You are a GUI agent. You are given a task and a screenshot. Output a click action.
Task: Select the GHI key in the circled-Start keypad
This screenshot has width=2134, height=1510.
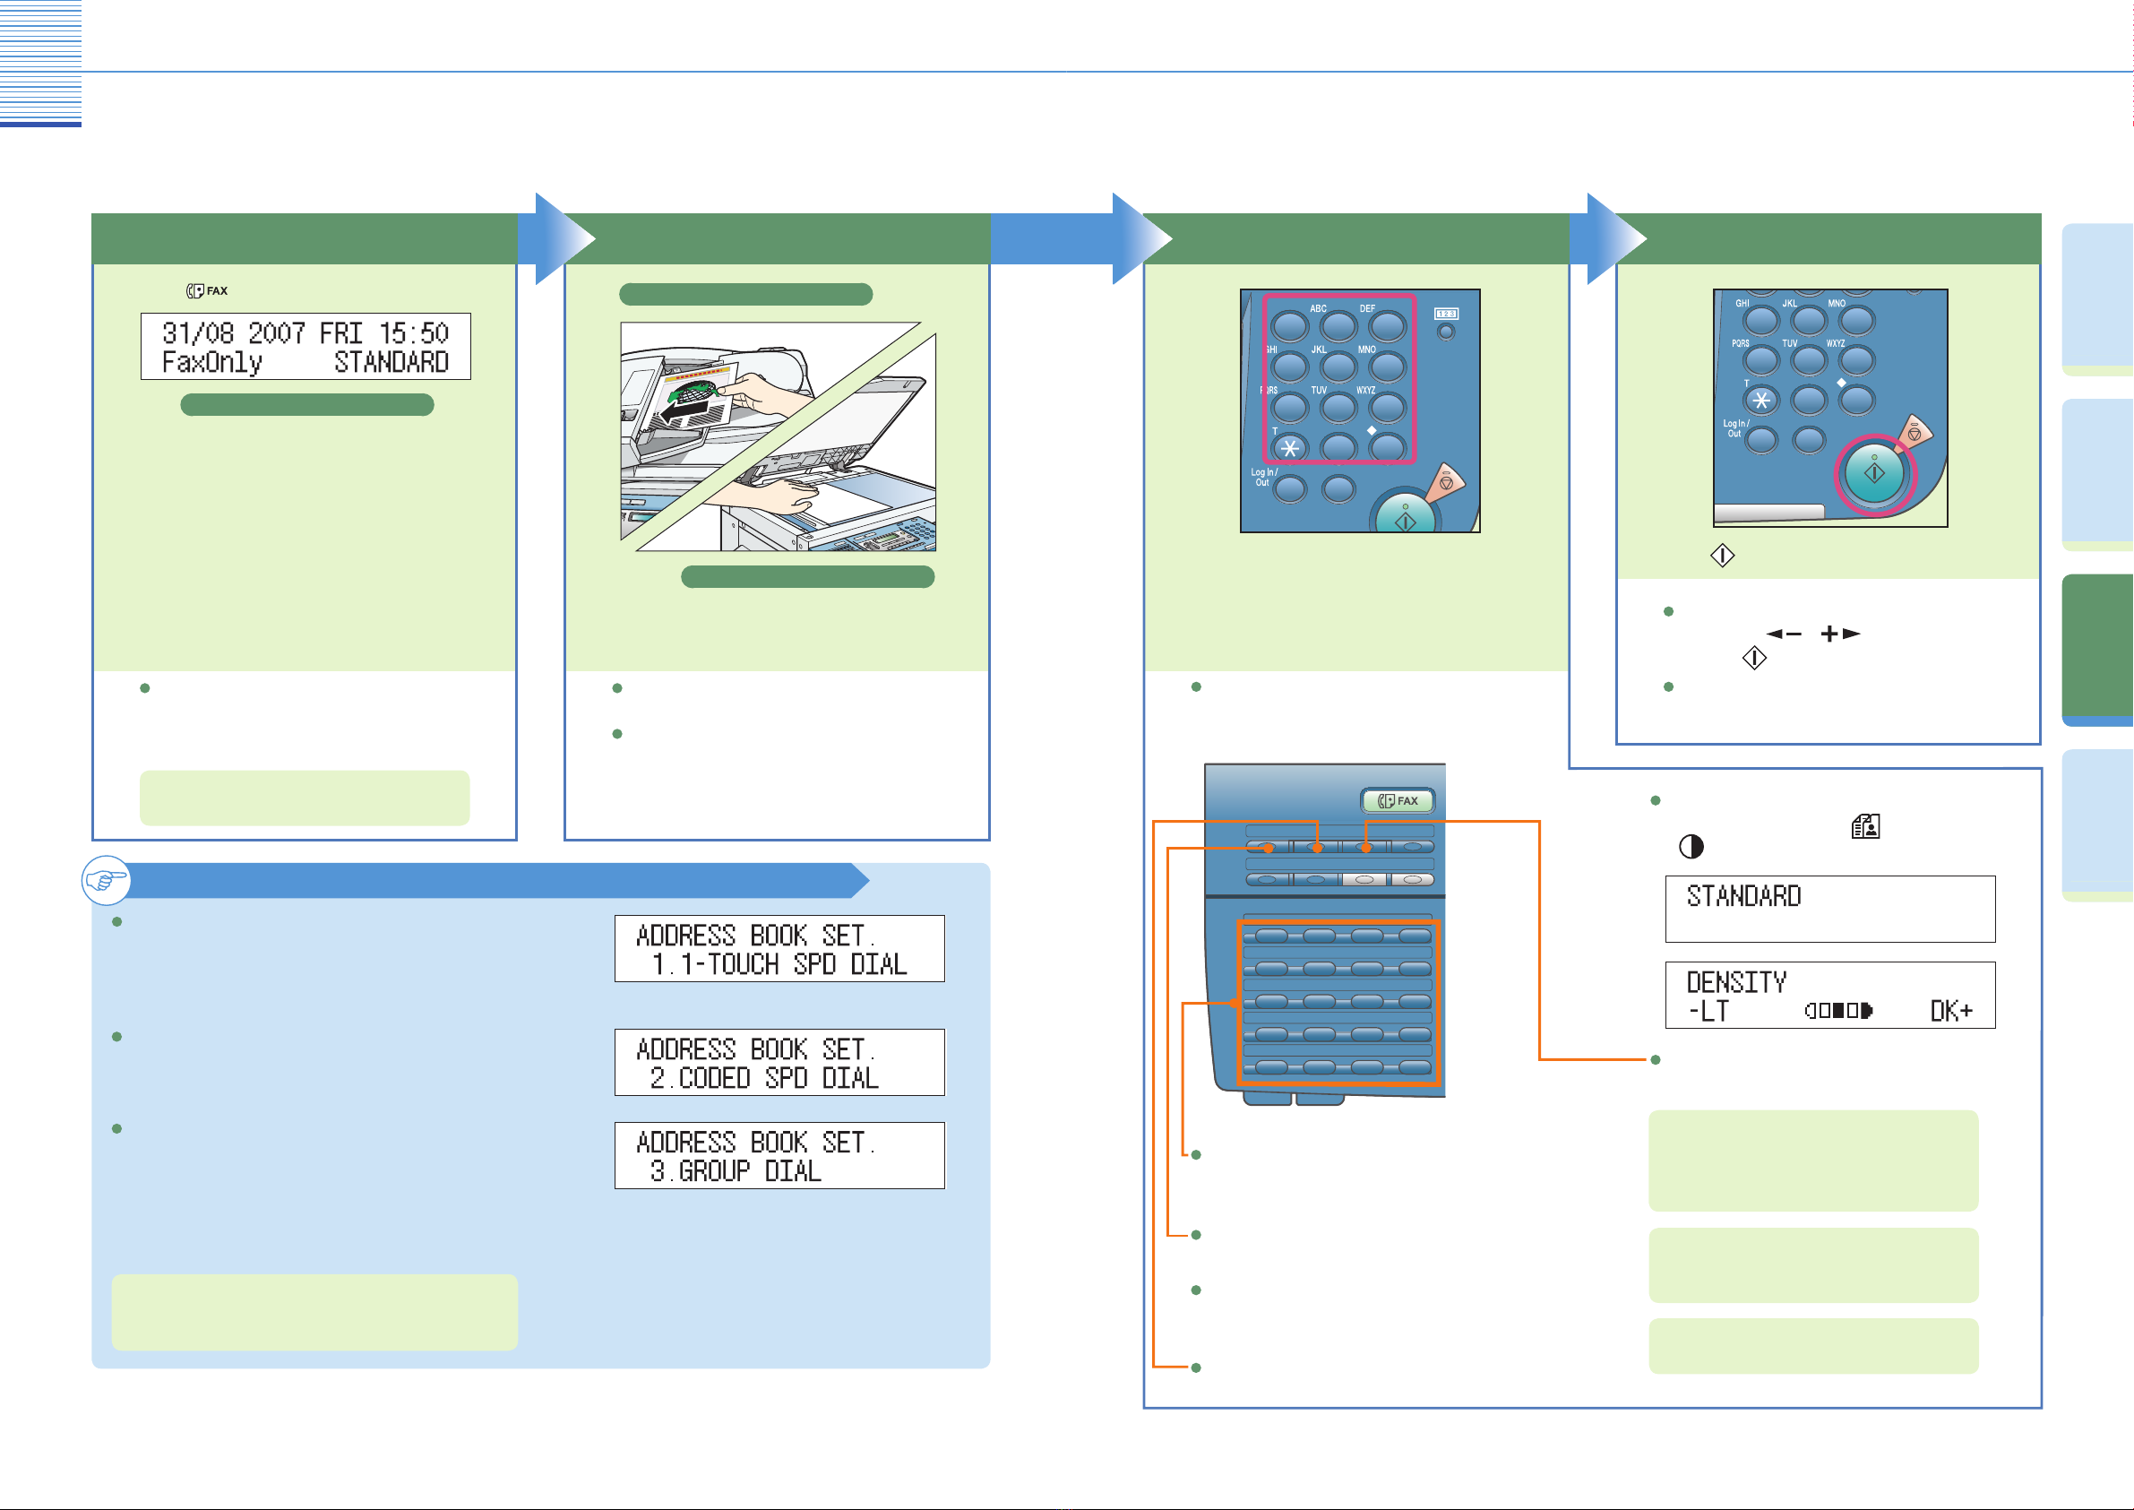[x=1761, y=321]
